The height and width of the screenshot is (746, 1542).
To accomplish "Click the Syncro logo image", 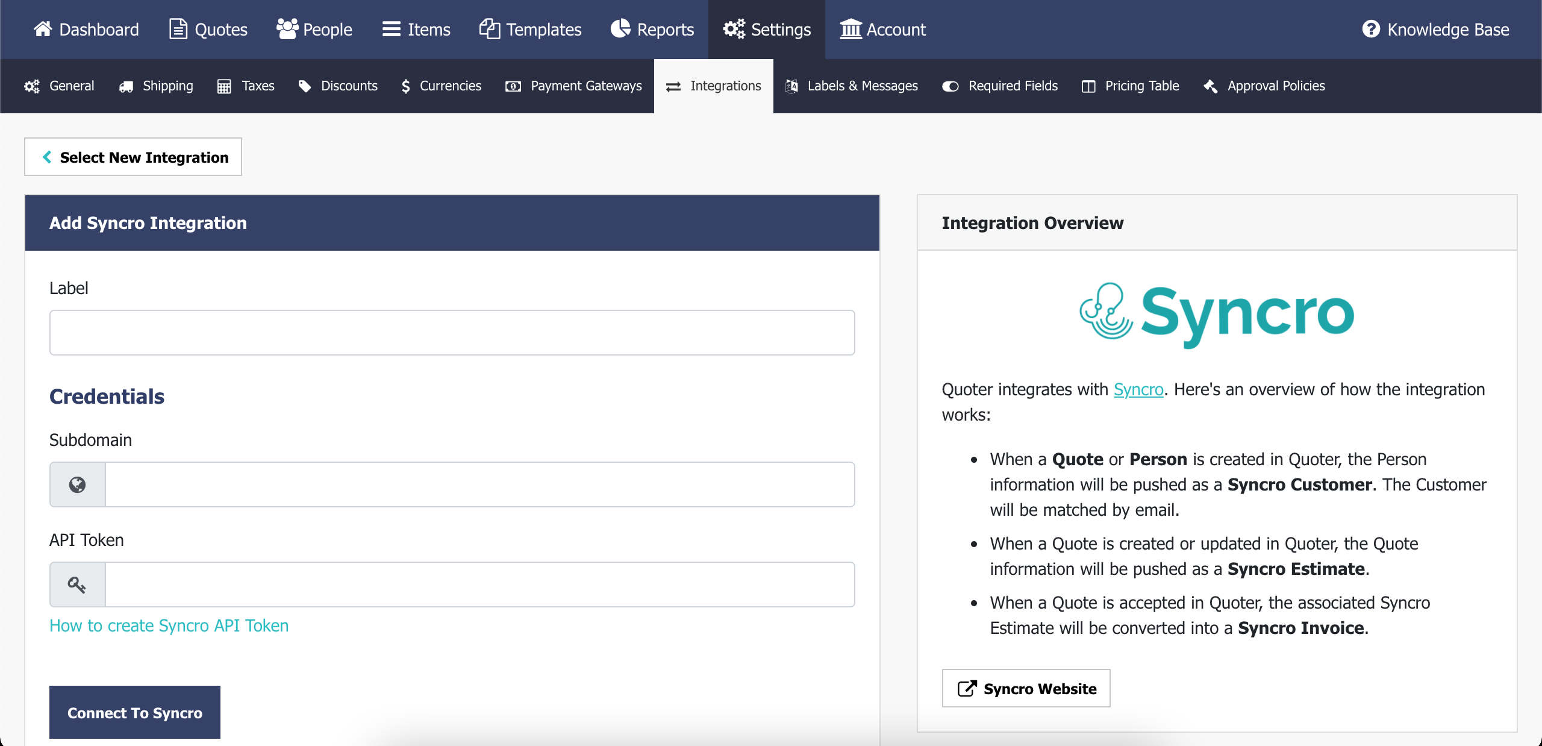I will click(1217, 315).
